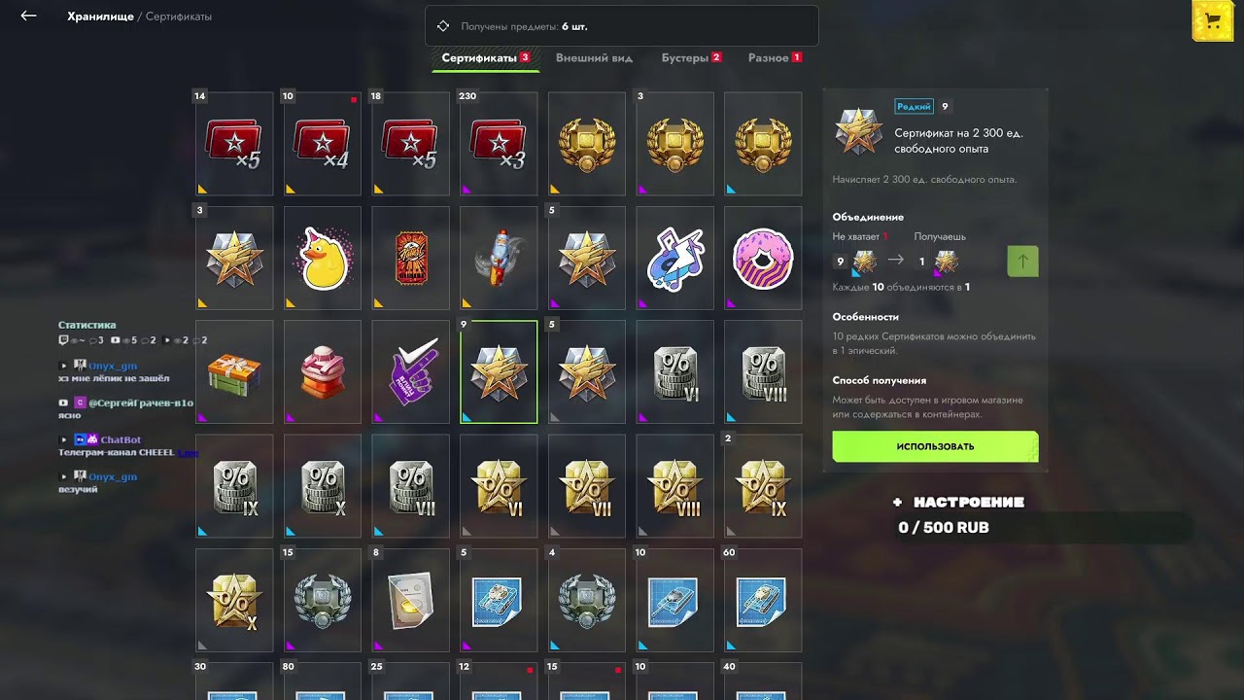Open the yellow shopping cart icon
The image size is (1244, 700).
[x=1211, y=21]
